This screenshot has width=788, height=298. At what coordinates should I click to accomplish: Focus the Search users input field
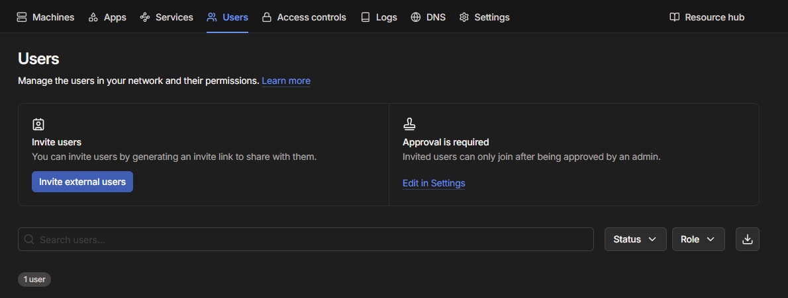311,239
